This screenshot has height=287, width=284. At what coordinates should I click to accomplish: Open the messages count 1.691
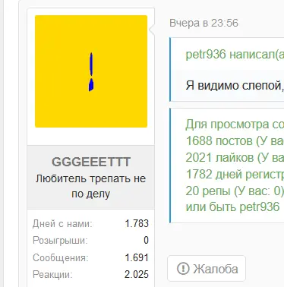(x=137, y=258)
